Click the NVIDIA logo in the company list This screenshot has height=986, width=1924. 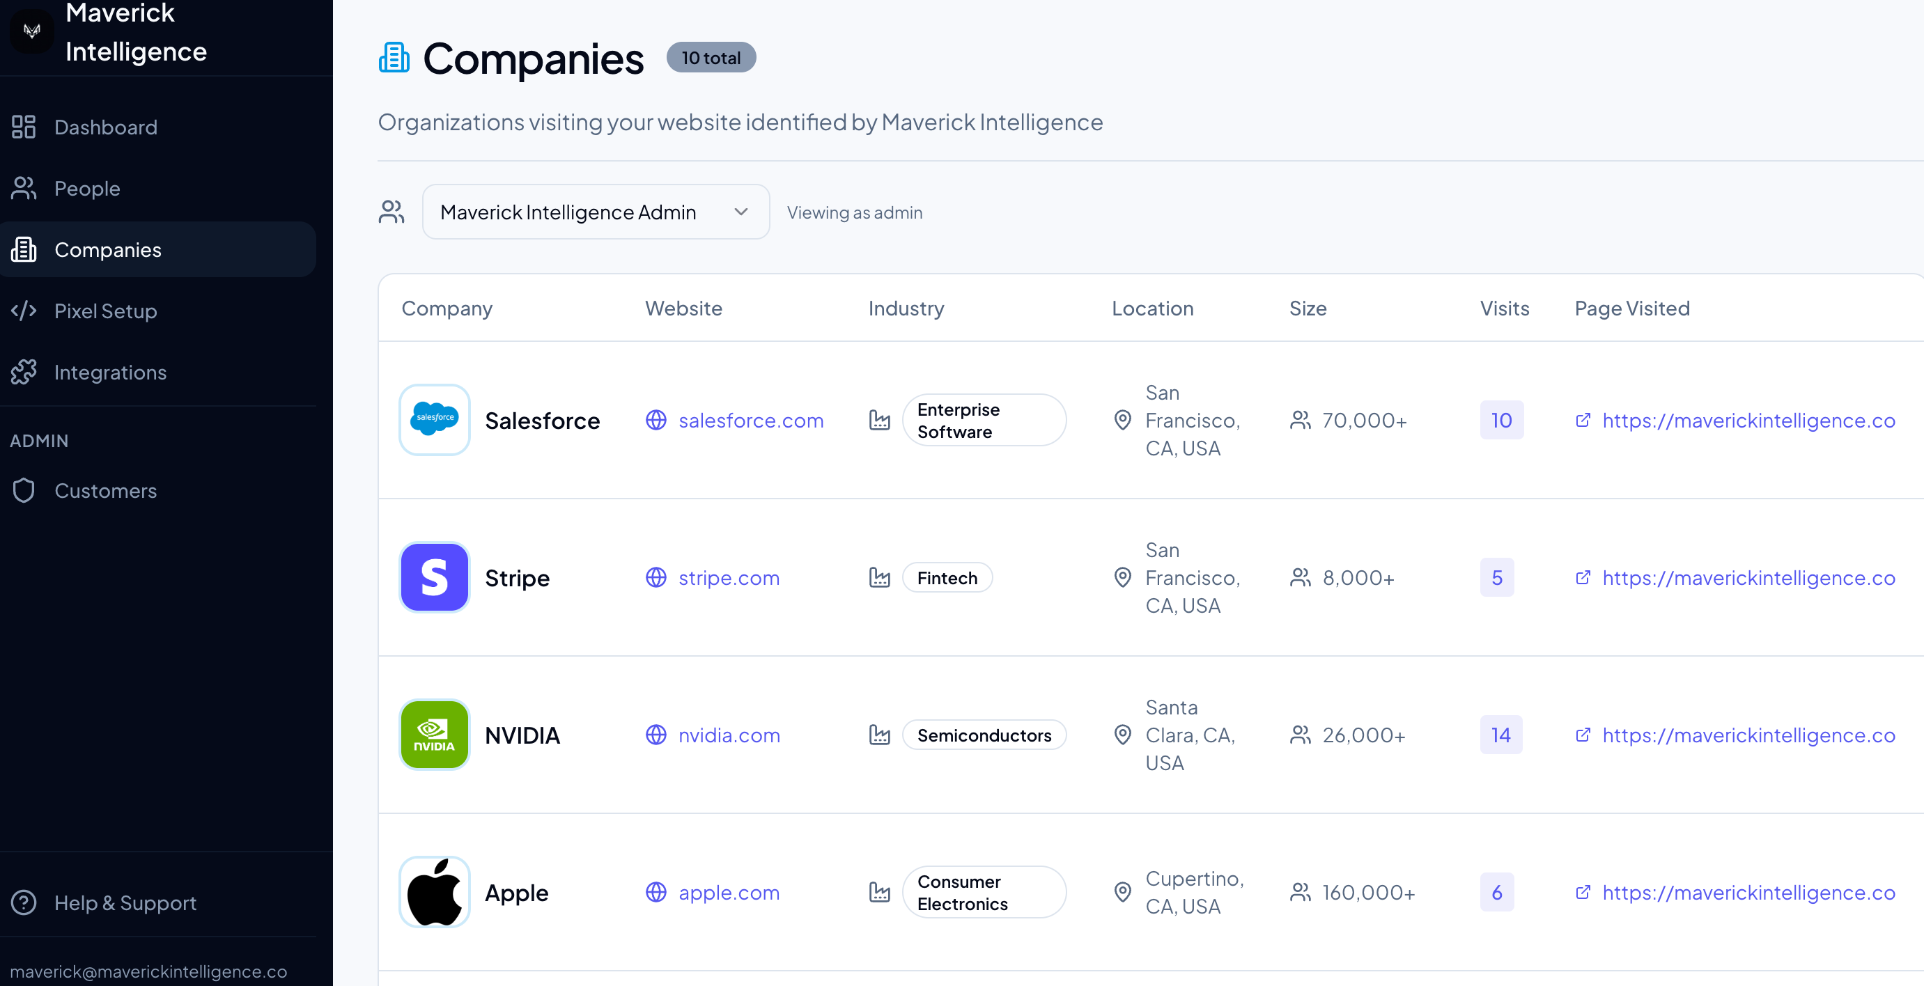(x=433, y=735)
